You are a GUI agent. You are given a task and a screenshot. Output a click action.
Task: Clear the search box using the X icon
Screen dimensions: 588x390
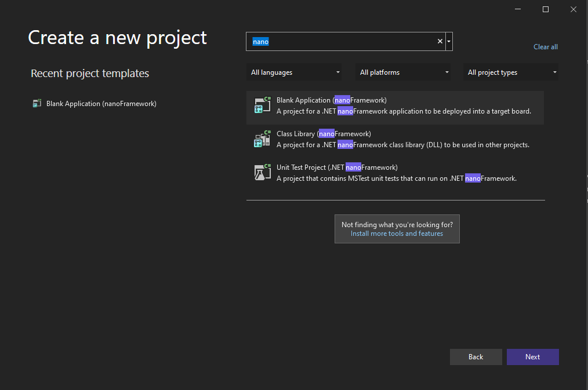coord(440,41)
